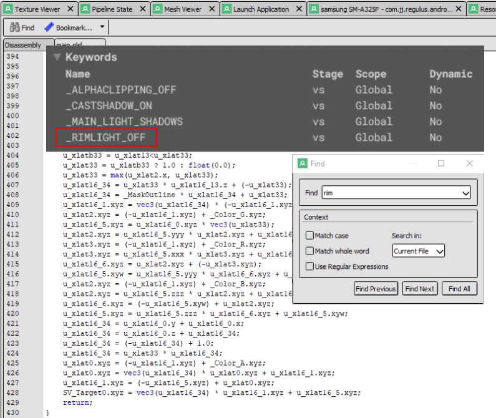
Task: Click the Bookmark pencil icon in toolbar
Action: pyautogui.click(x=48, y=27)
